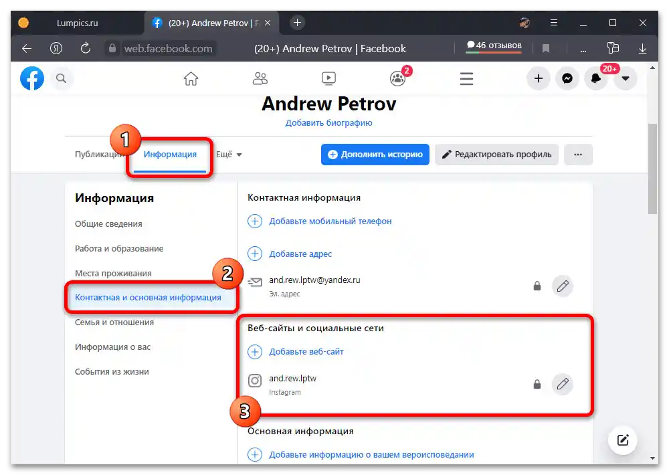Click the Yandex home button
Image resolution: width=669 pixels, height=475 pixels.
pos(56,49)
